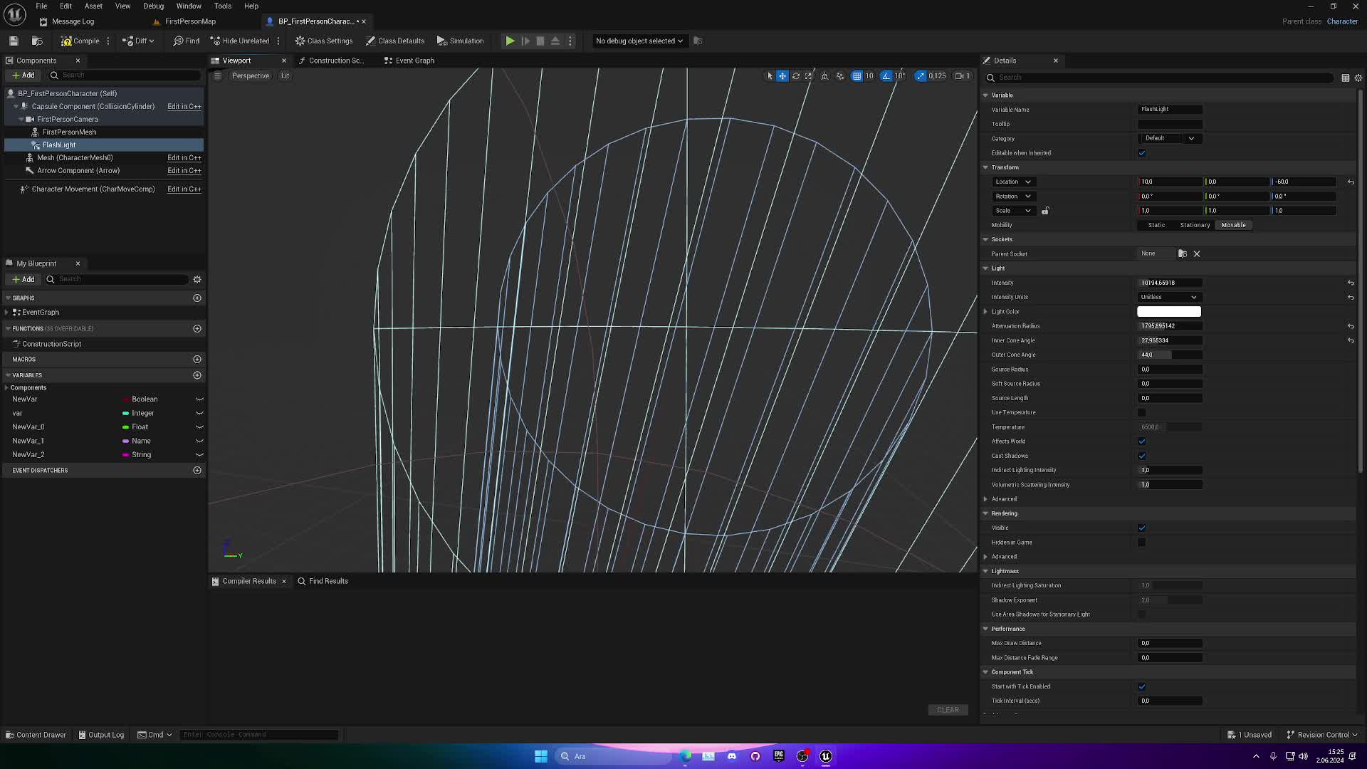This screenshot has width=1367, height=769.
Task: Toggle Hide Unrelated nodes
Action: [x=239, y=41]
